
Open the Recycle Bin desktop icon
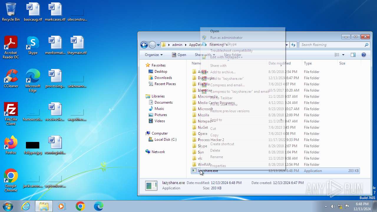point(11,12)
